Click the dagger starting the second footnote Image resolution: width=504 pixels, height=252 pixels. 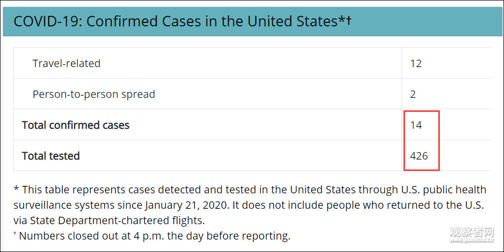15,234
